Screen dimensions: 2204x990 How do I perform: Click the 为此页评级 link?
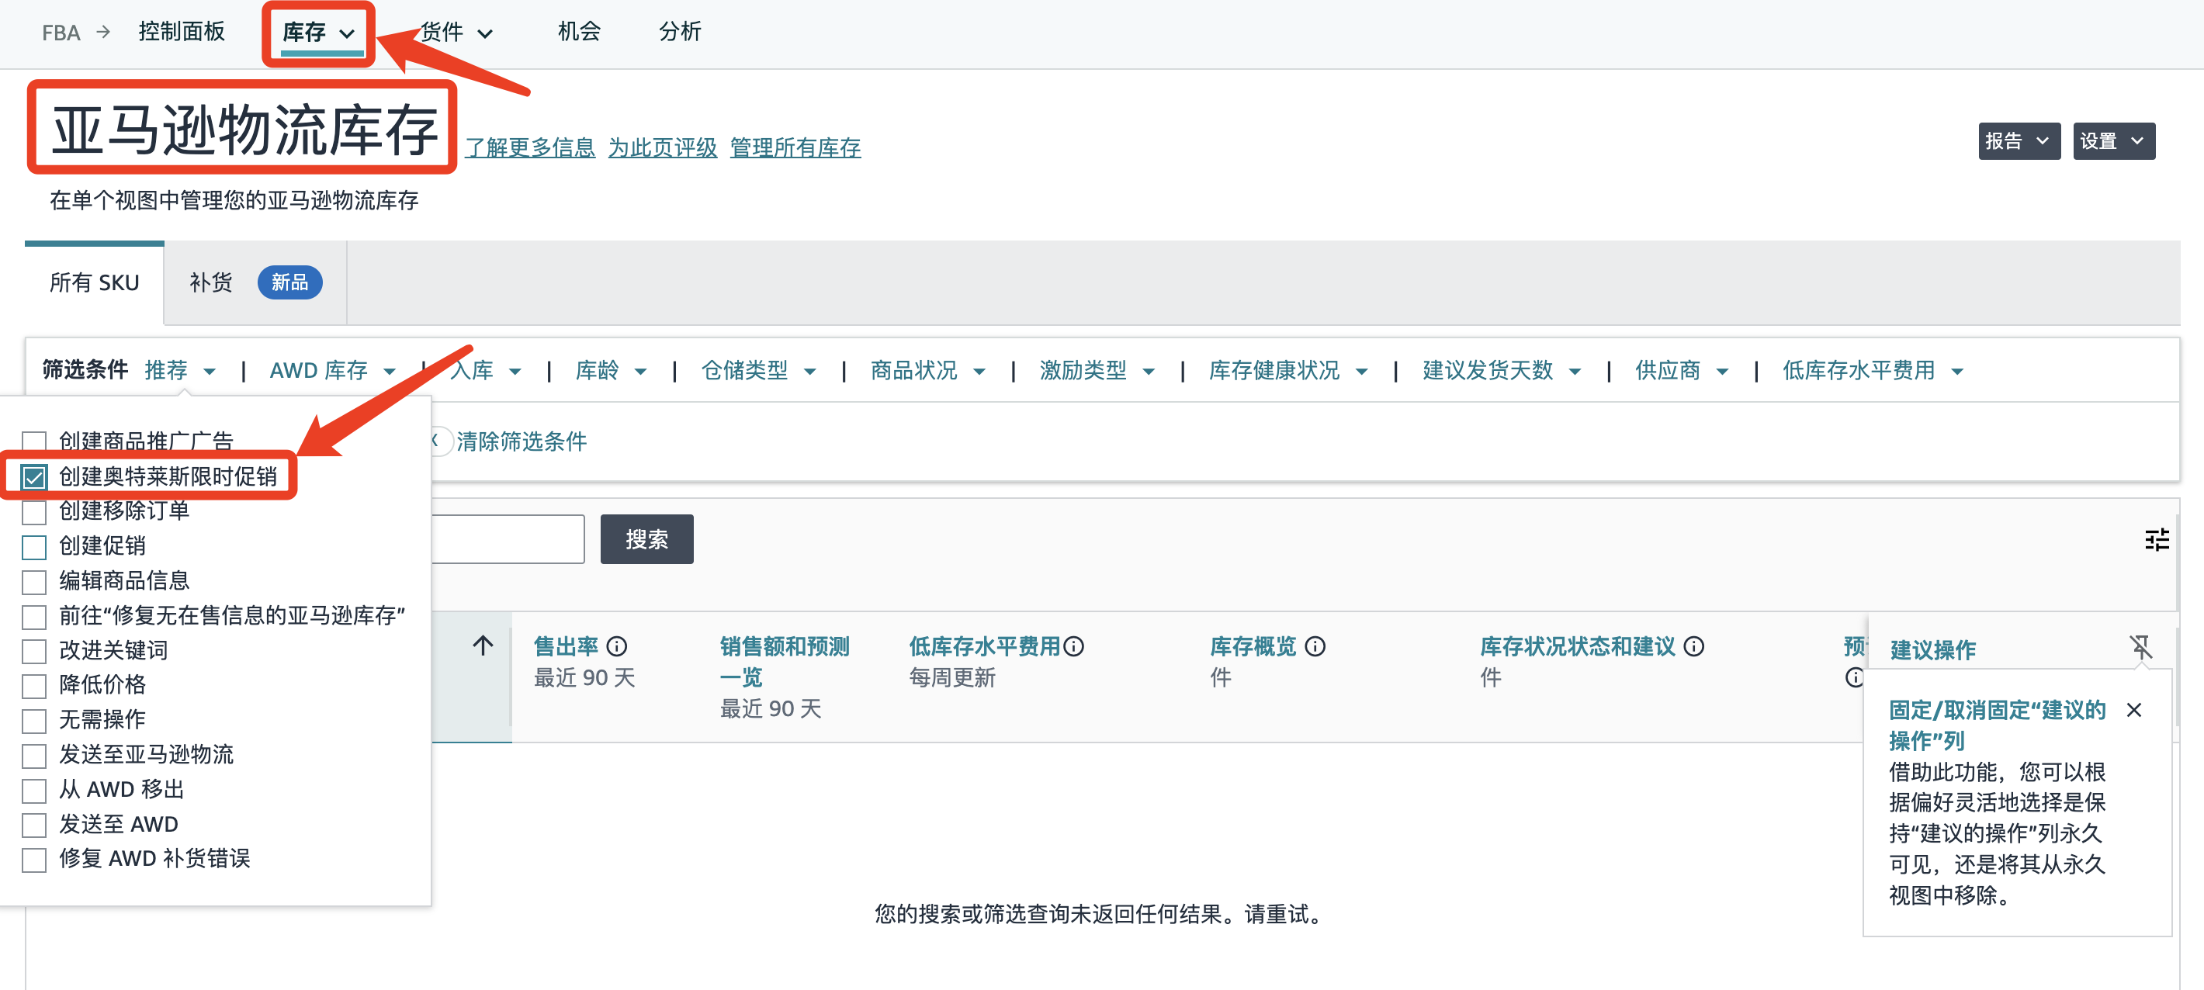click(x=662, y=147)
